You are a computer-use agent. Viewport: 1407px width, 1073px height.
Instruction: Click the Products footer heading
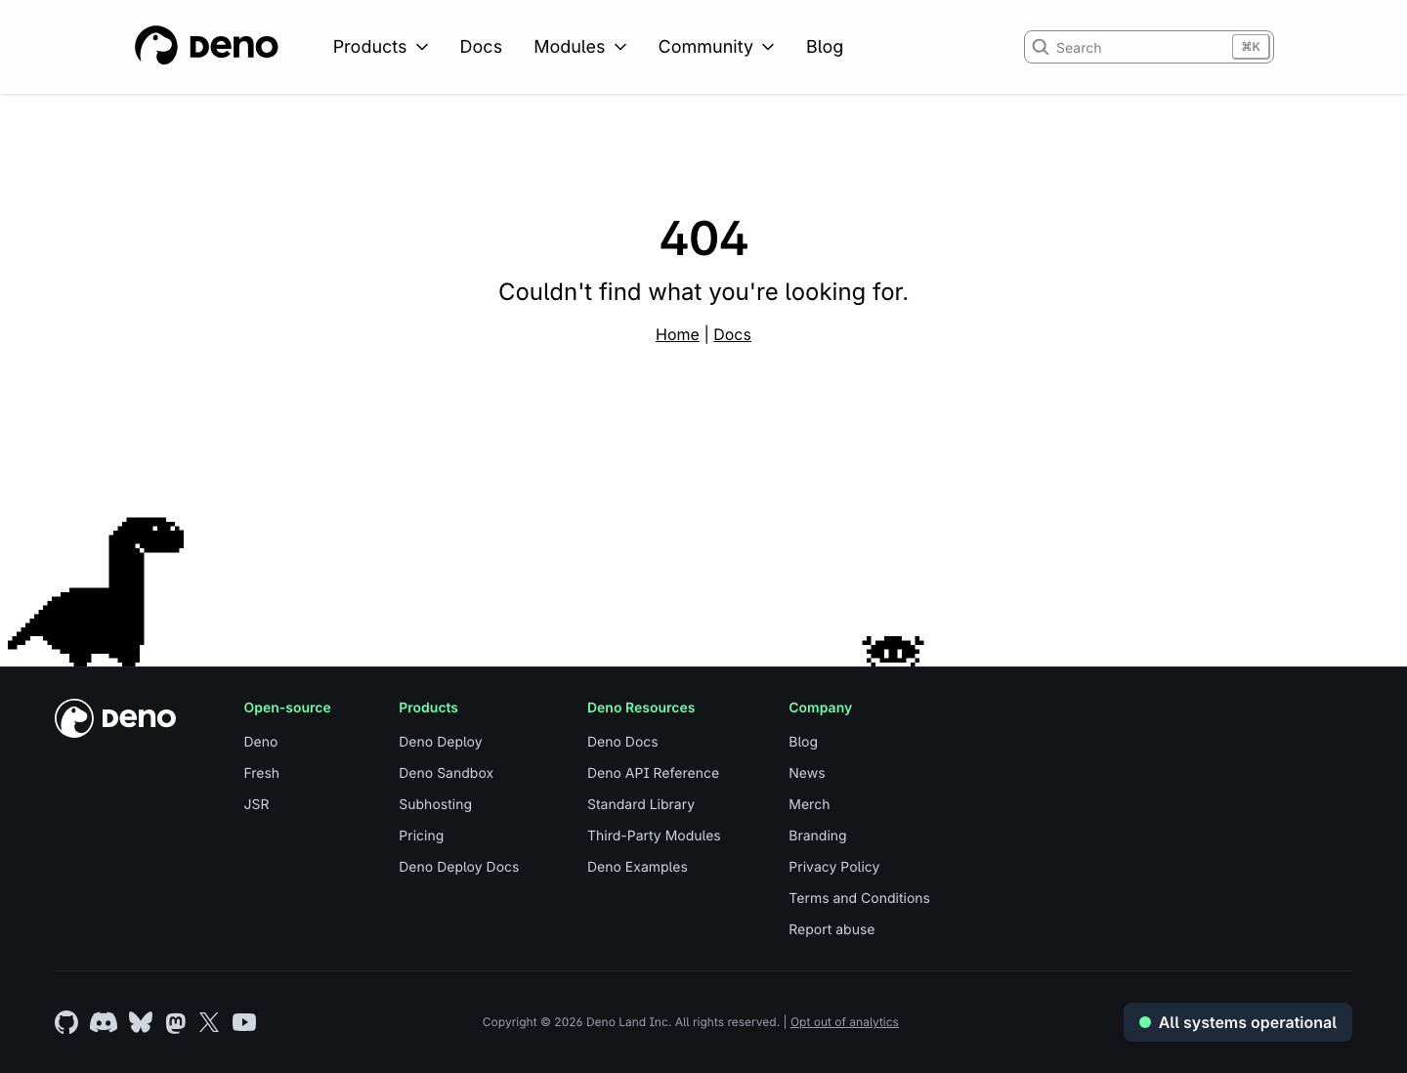click(428, 708)
